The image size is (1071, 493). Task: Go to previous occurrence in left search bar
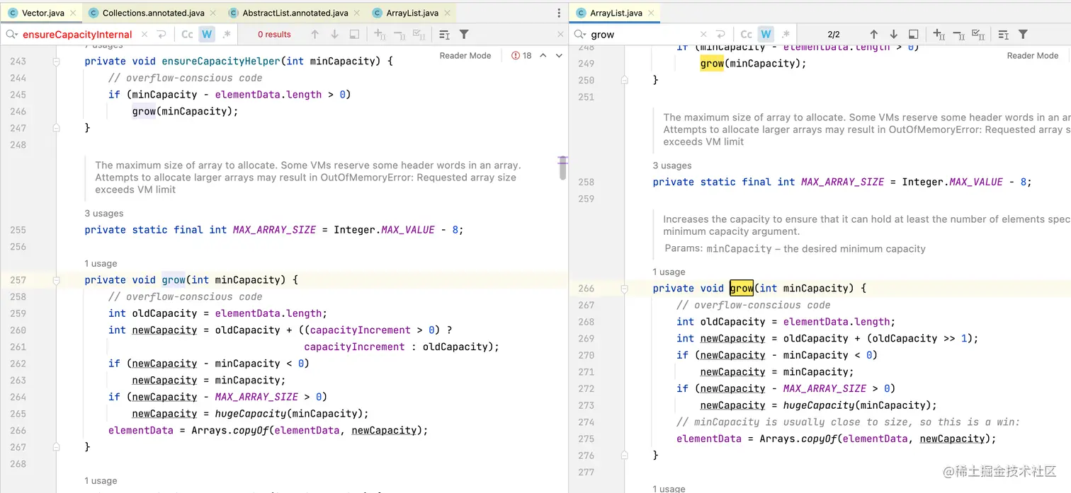pos(315,34)
